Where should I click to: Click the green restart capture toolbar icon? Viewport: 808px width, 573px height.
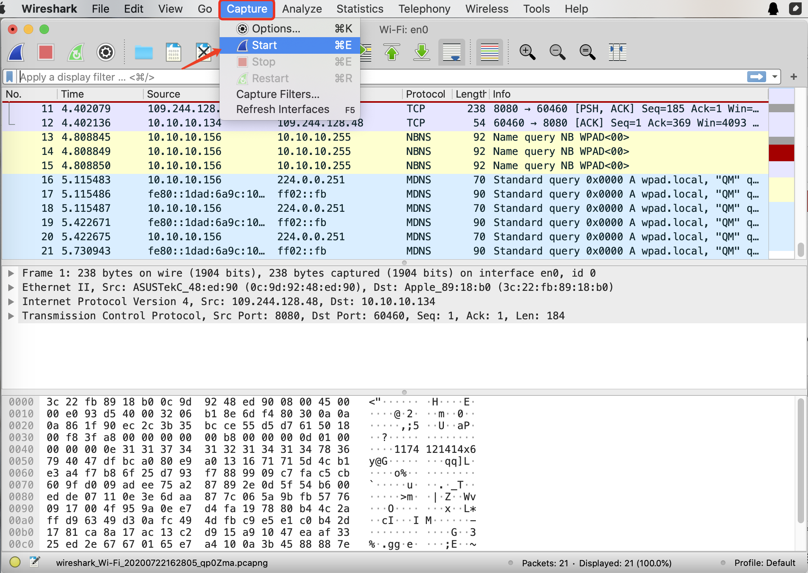(x=76, y=52)
